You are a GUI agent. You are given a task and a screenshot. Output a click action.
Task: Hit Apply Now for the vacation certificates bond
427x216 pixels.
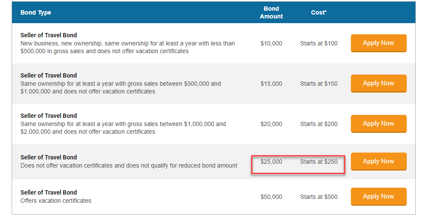point(378,196)
